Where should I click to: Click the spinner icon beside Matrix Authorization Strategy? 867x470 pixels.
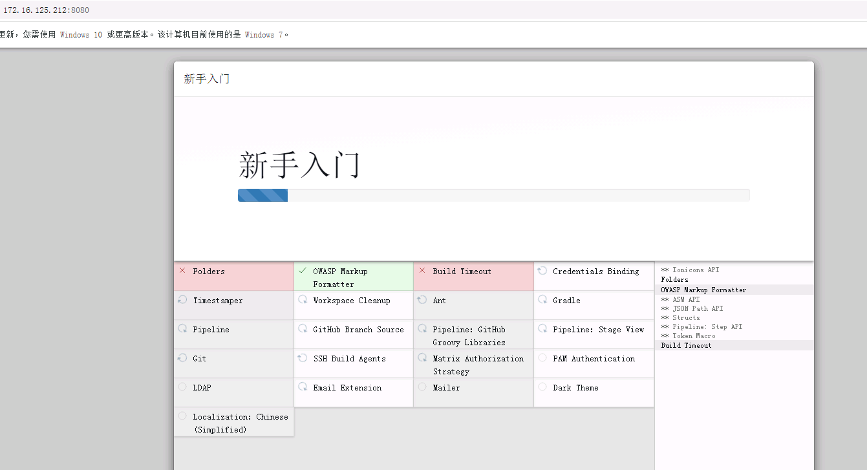(422, 358)
